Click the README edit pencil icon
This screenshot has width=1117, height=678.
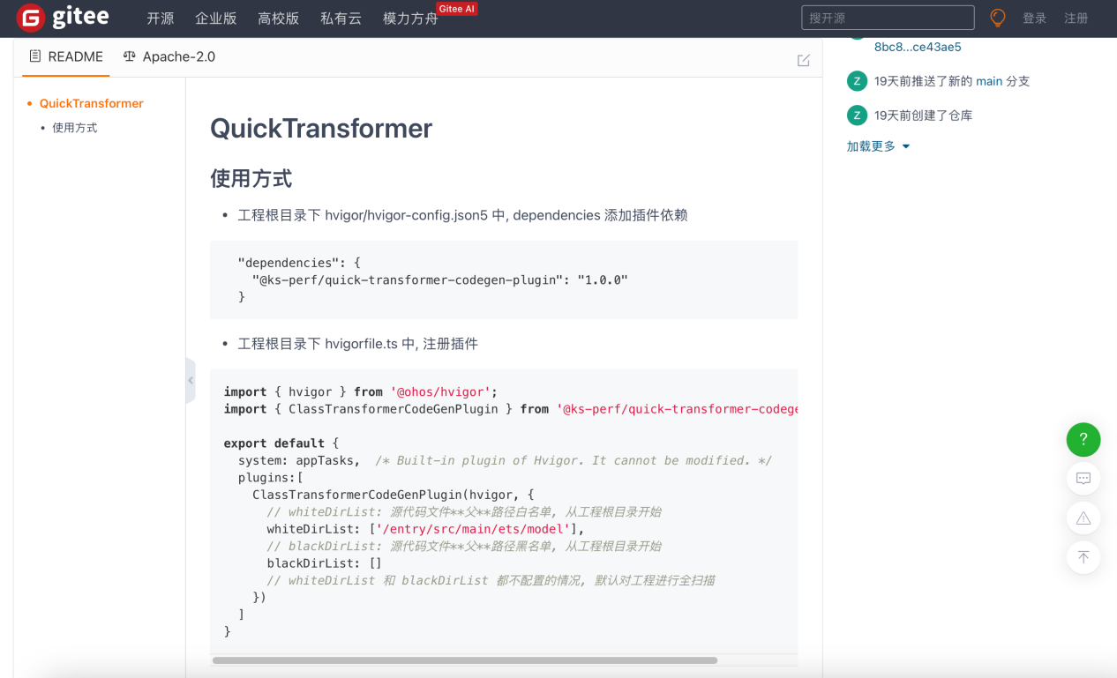click(803, 60)
